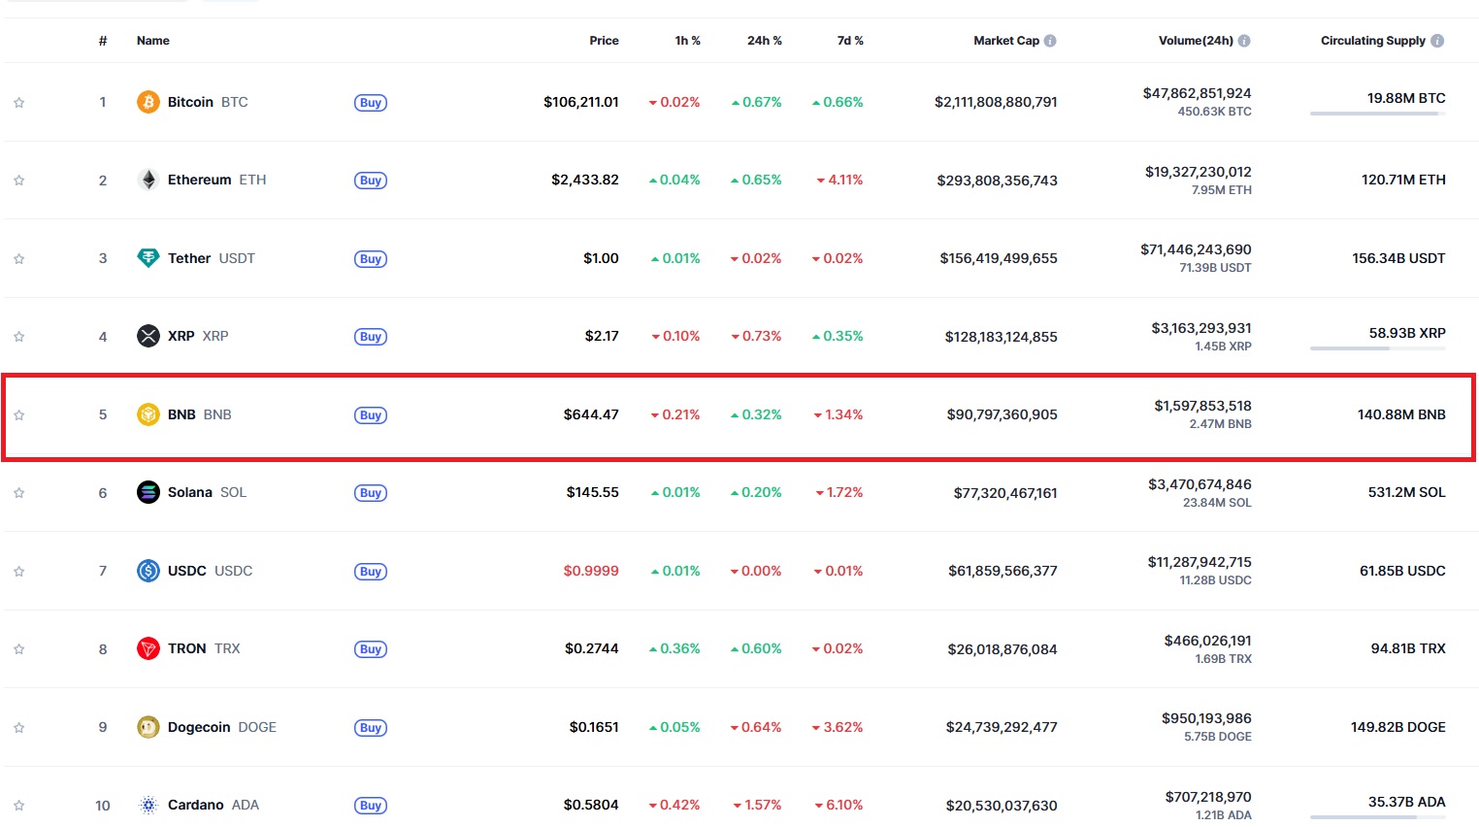Click the Buy button for Bitcoin
This screenshot has width=1479, height=827.
[371, 102]
